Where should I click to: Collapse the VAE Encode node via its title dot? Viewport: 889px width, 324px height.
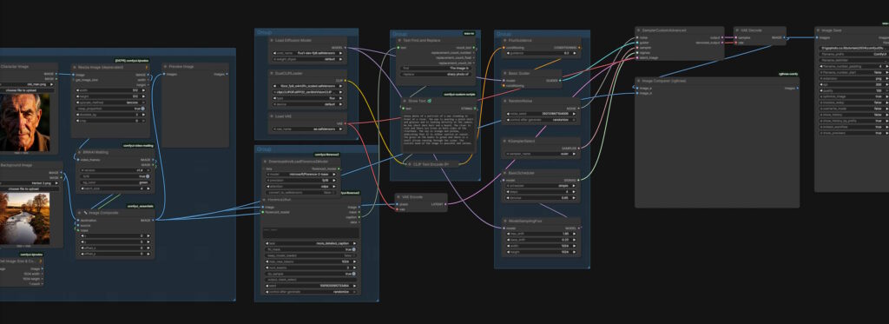point(399,197)
